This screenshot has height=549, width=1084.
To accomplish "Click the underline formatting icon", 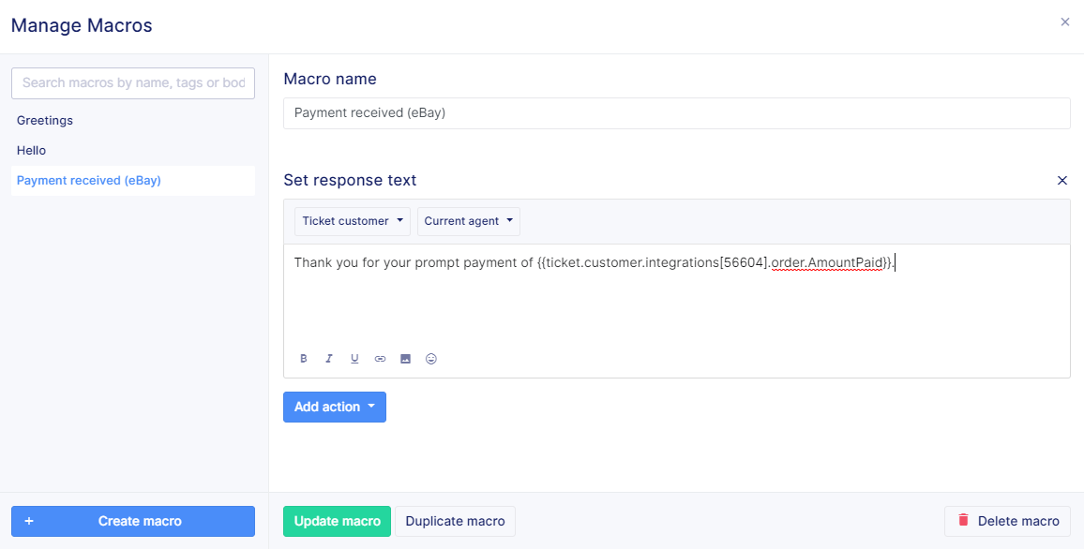I will 354,359.
